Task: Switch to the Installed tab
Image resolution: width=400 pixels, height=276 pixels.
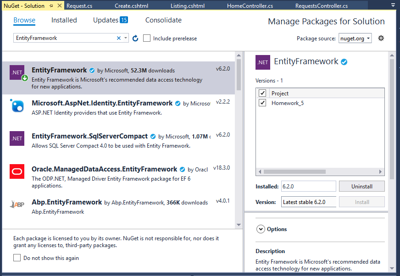Action: point(64,20)
